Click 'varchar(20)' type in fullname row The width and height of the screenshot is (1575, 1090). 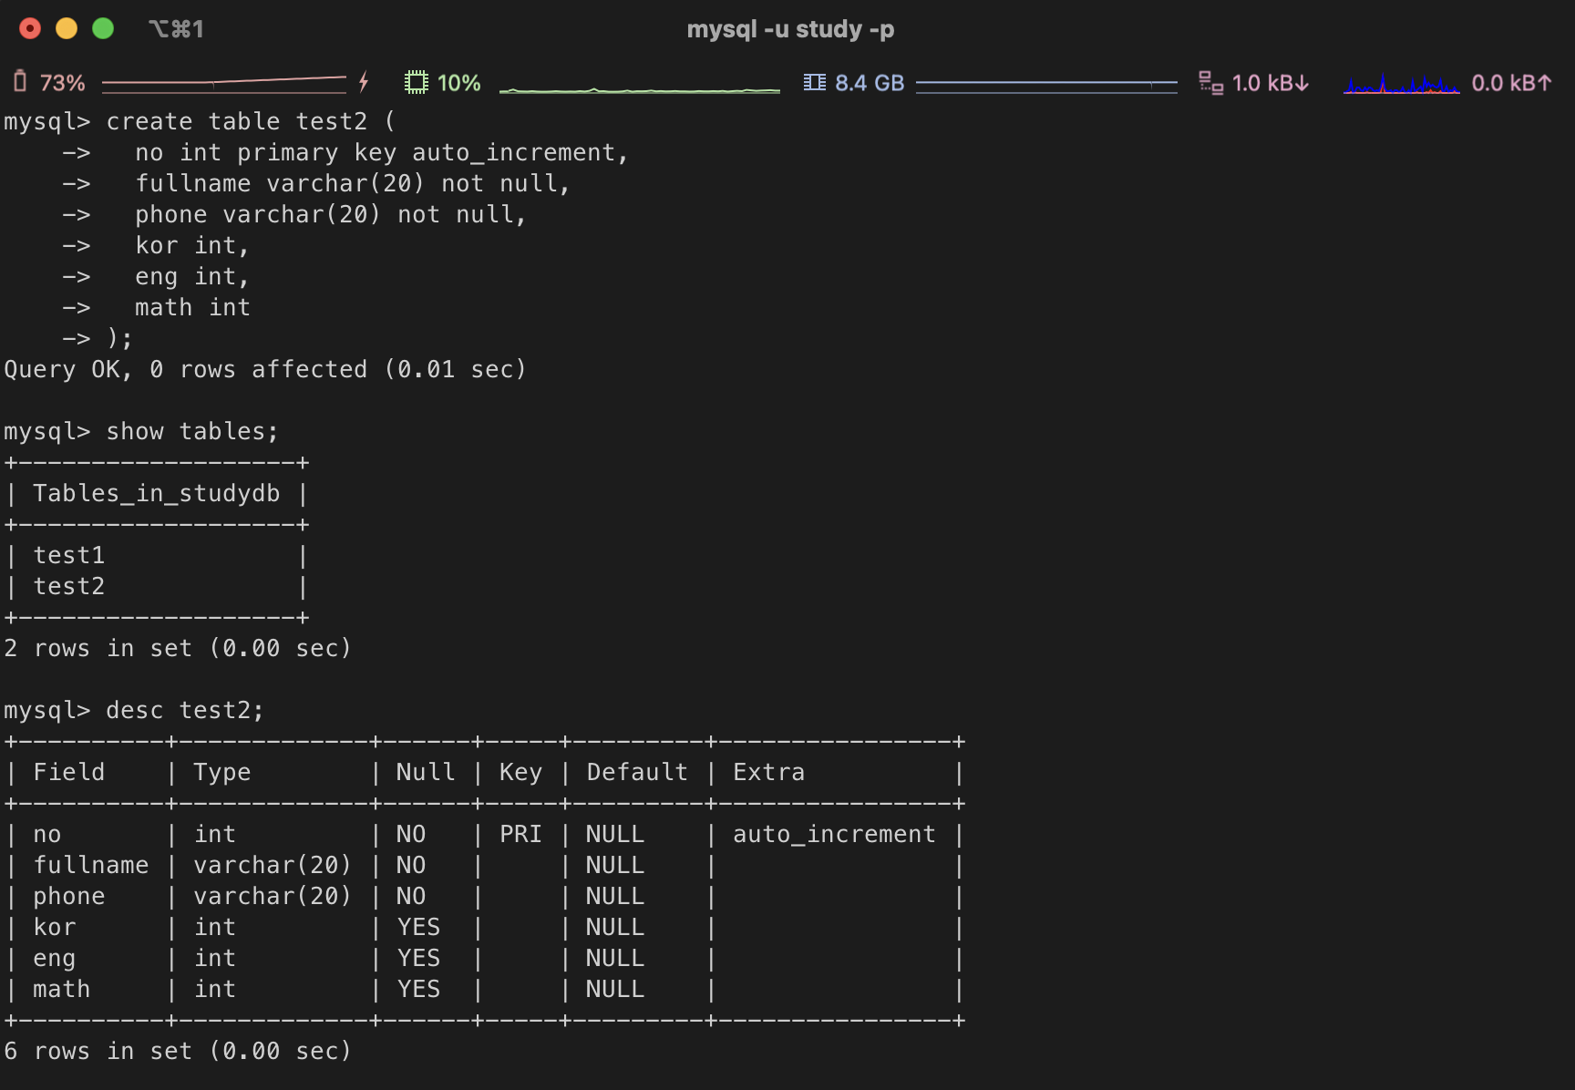[273, 865]
